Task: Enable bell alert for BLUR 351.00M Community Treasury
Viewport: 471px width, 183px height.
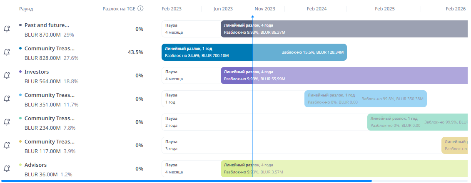Action: [x=7, y=99]
